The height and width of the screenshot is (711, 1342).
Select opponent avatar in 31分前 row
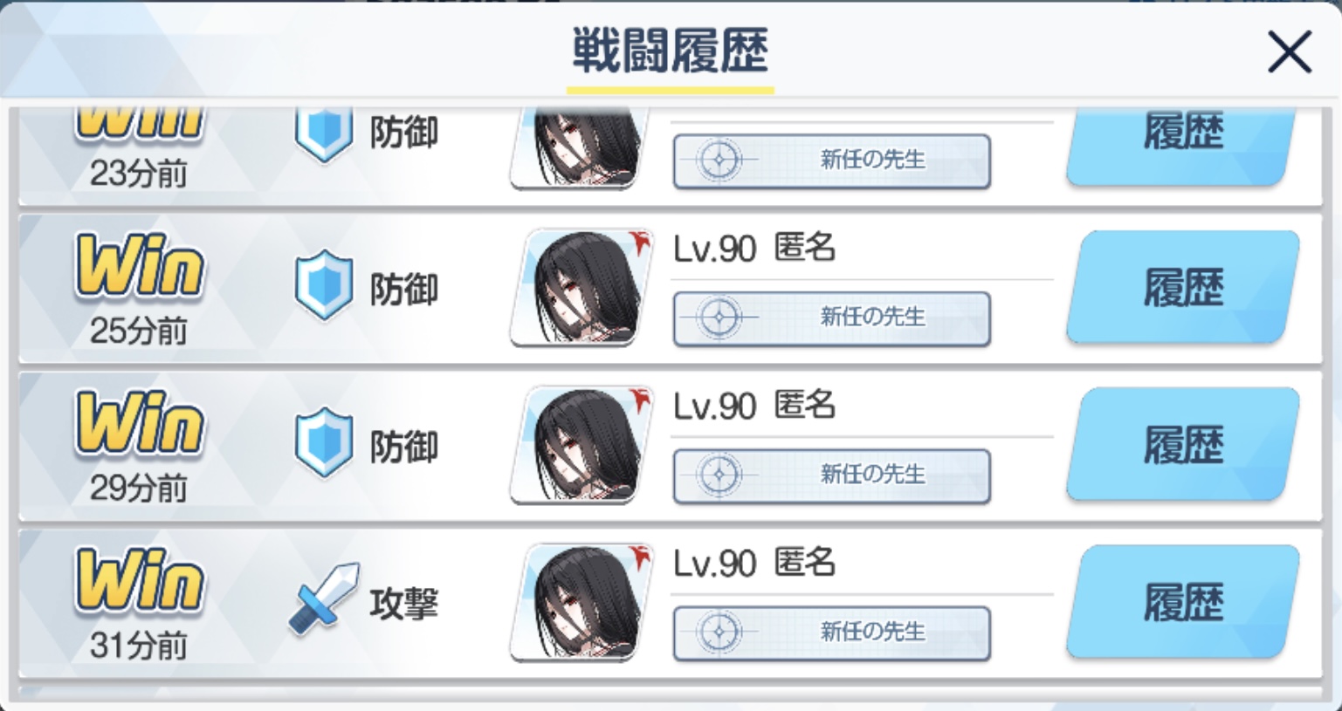pos(582,602)
